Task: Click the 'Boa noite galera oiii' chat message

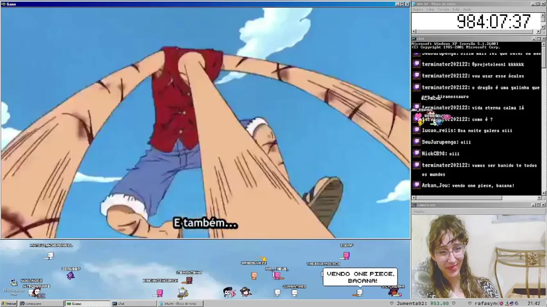Action: click(x=485, y=130)
